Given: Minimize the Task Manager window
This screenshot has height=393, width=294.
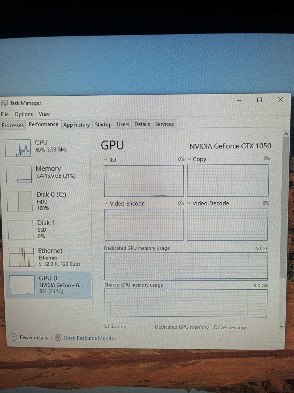Looking at the screenshot, I should click(239, 100).
